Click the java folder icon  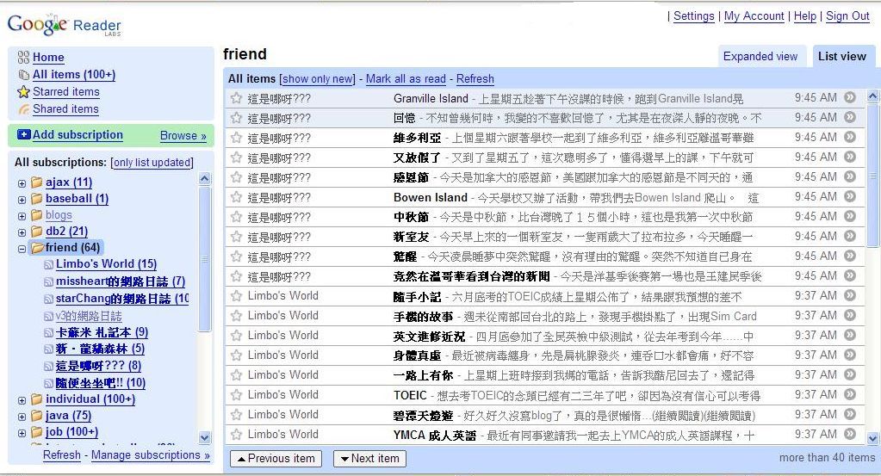click(x=37, y=416)
